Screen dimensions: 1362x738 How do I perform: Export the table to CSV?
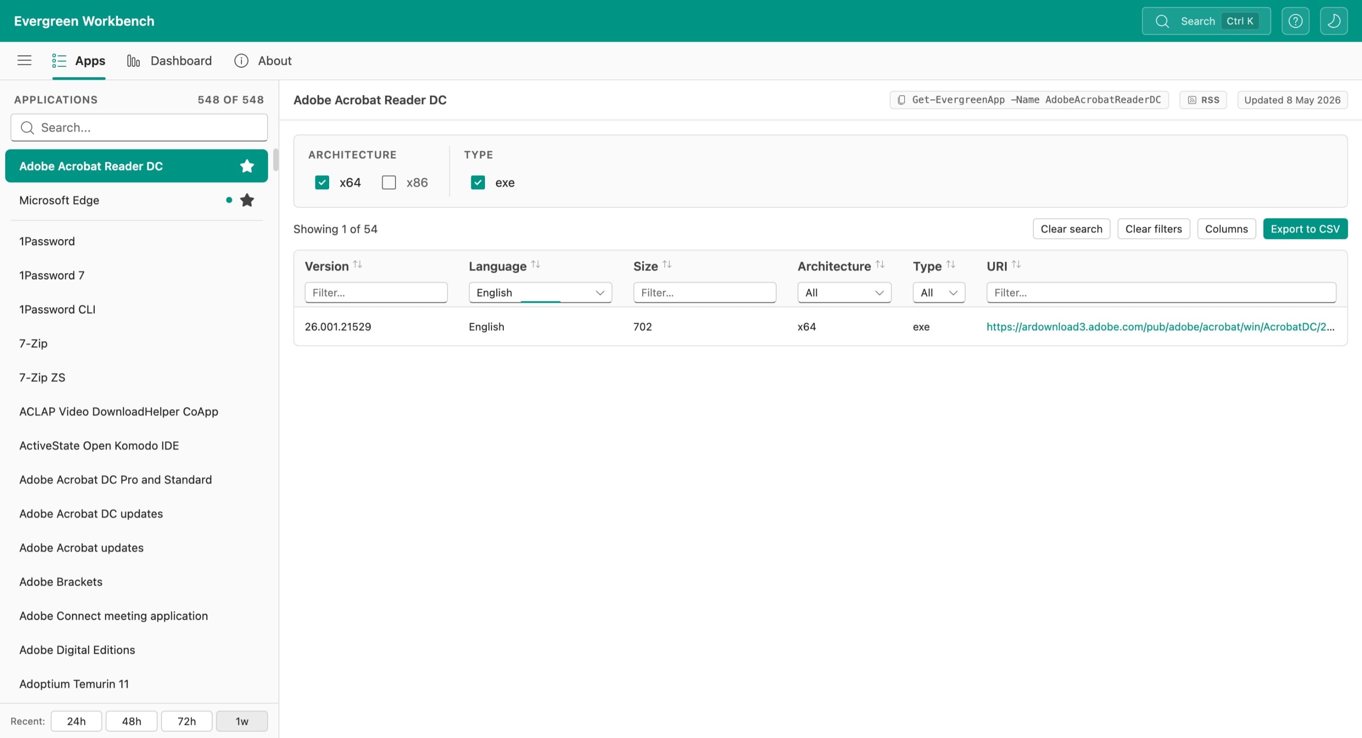pyautogui.click(x=1305, y=229)
